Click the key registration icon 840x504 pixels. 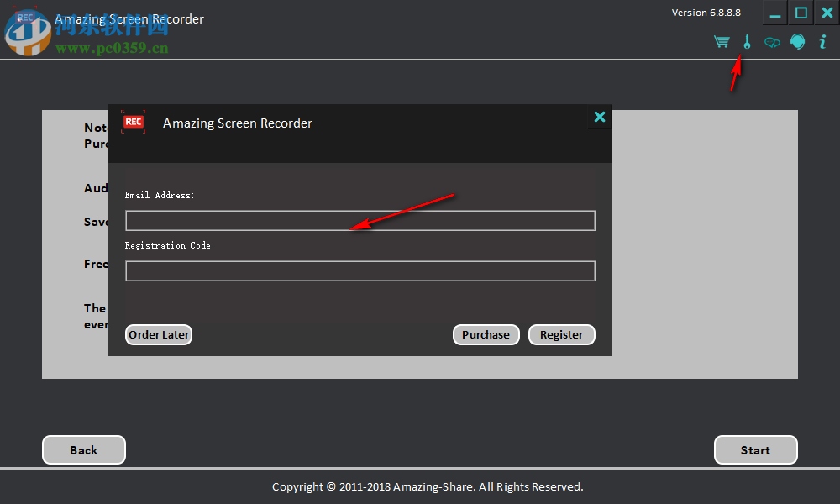(747, 41)
